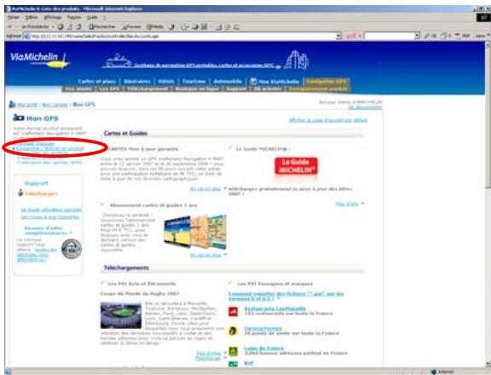Click link to show default home page
Screen dimensions: 491x375
pyautogui.click(x=328, y=120)
